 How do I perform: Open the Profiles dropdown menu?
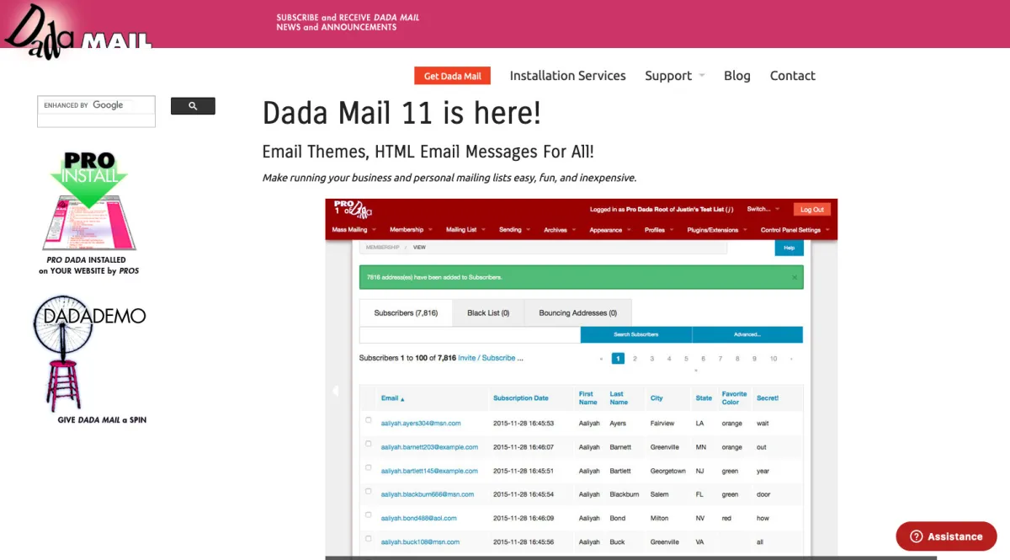[659, 230]
